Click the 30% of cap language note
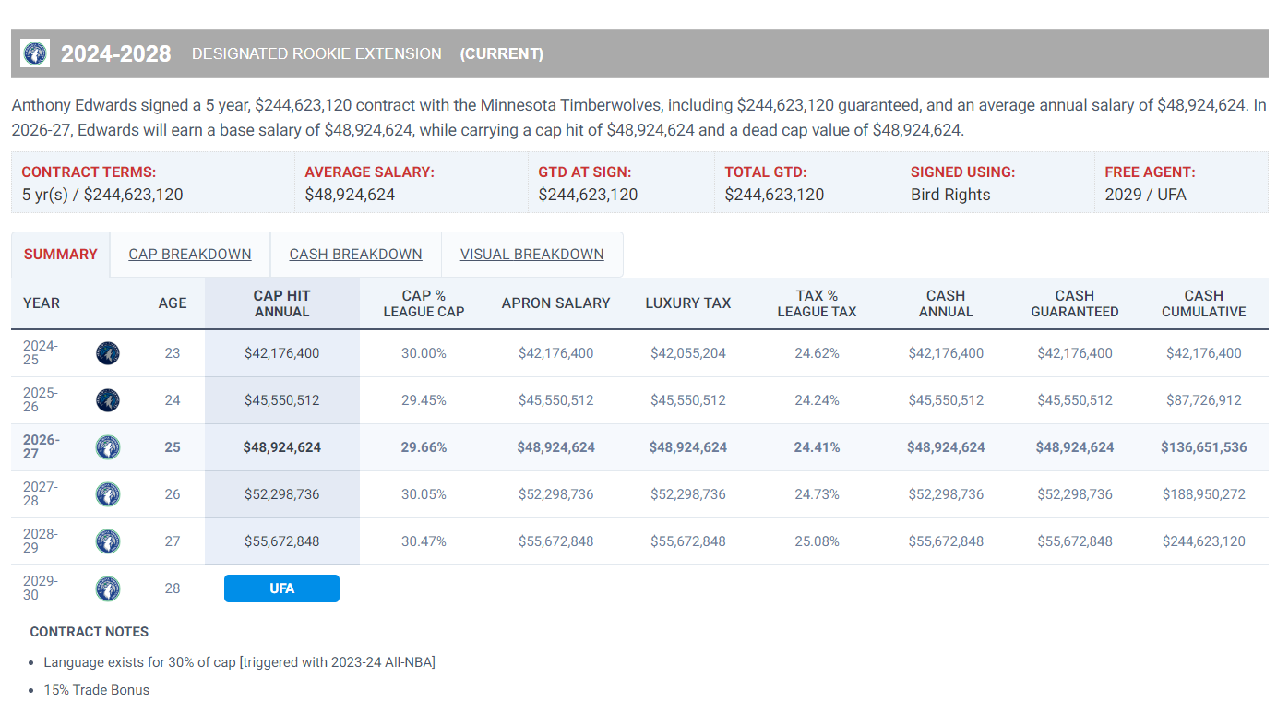 tap(240, 662)
